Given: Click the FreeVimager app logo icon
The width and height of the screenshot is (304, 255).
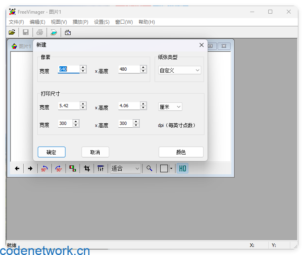Looking at the screenshot, I should (12, 12).
